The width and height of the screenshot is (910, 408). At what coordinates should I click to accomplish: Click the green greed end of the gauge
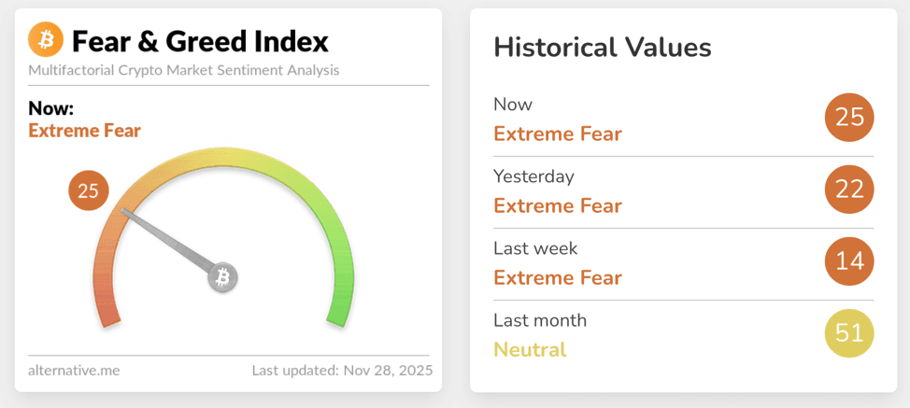click(x=340, y=299)
